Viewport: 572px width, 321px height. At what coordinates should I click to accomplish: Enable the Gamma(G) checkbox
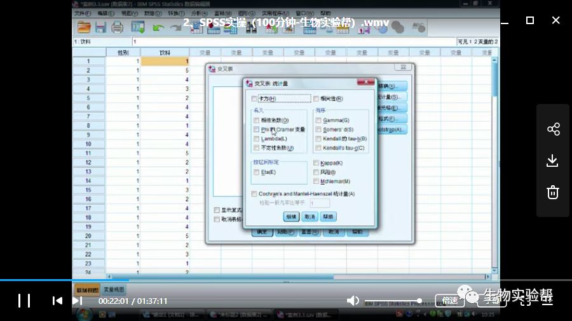click(318, 120)
